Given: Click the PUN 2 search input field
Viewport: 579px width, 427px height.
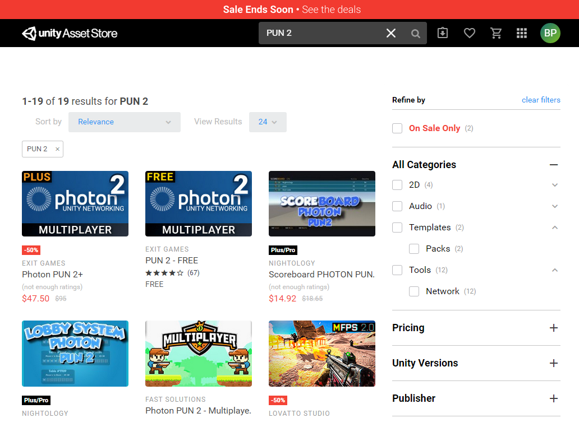Looking at the screenshot, I should pos(320,33).
